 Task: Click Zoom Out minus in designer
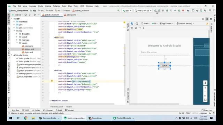(x=205, y=92)
